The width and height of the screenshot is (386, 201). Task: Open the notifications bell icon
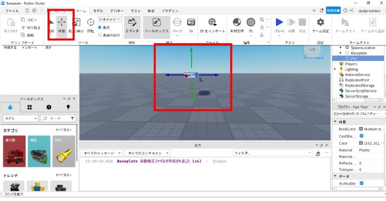coord(321,11)
